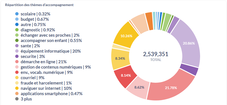227x105 pixels.
Task: Click the autre legend label
Action: pos(33,25)
